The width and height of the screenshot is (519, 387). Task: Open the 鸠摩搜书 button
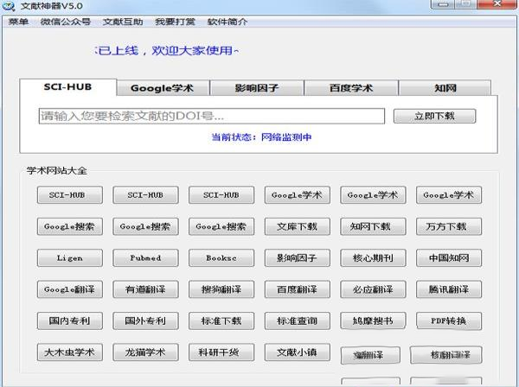click(x=373, y=320)
